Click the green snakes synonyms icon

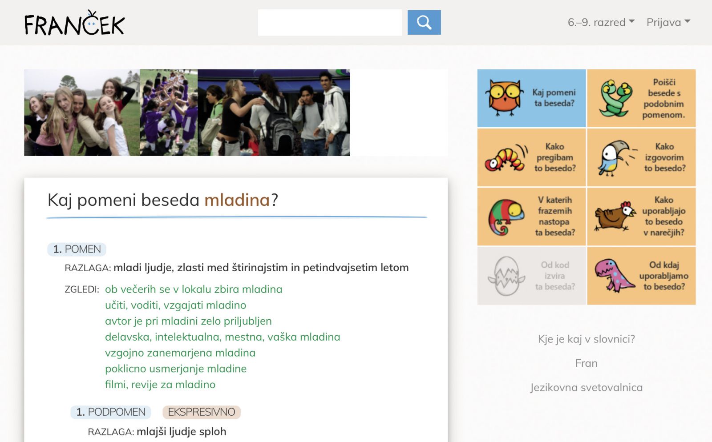pyautogui.click(x=616, y=98)
